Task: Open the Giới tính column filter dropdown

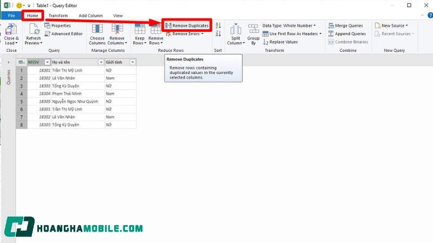Action: click(x=133, y=62)
